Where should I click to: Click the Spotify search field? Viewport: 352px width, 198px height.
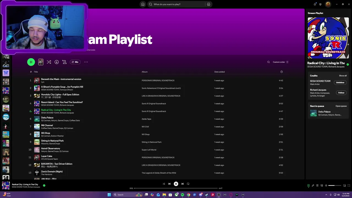pos(176,4)
